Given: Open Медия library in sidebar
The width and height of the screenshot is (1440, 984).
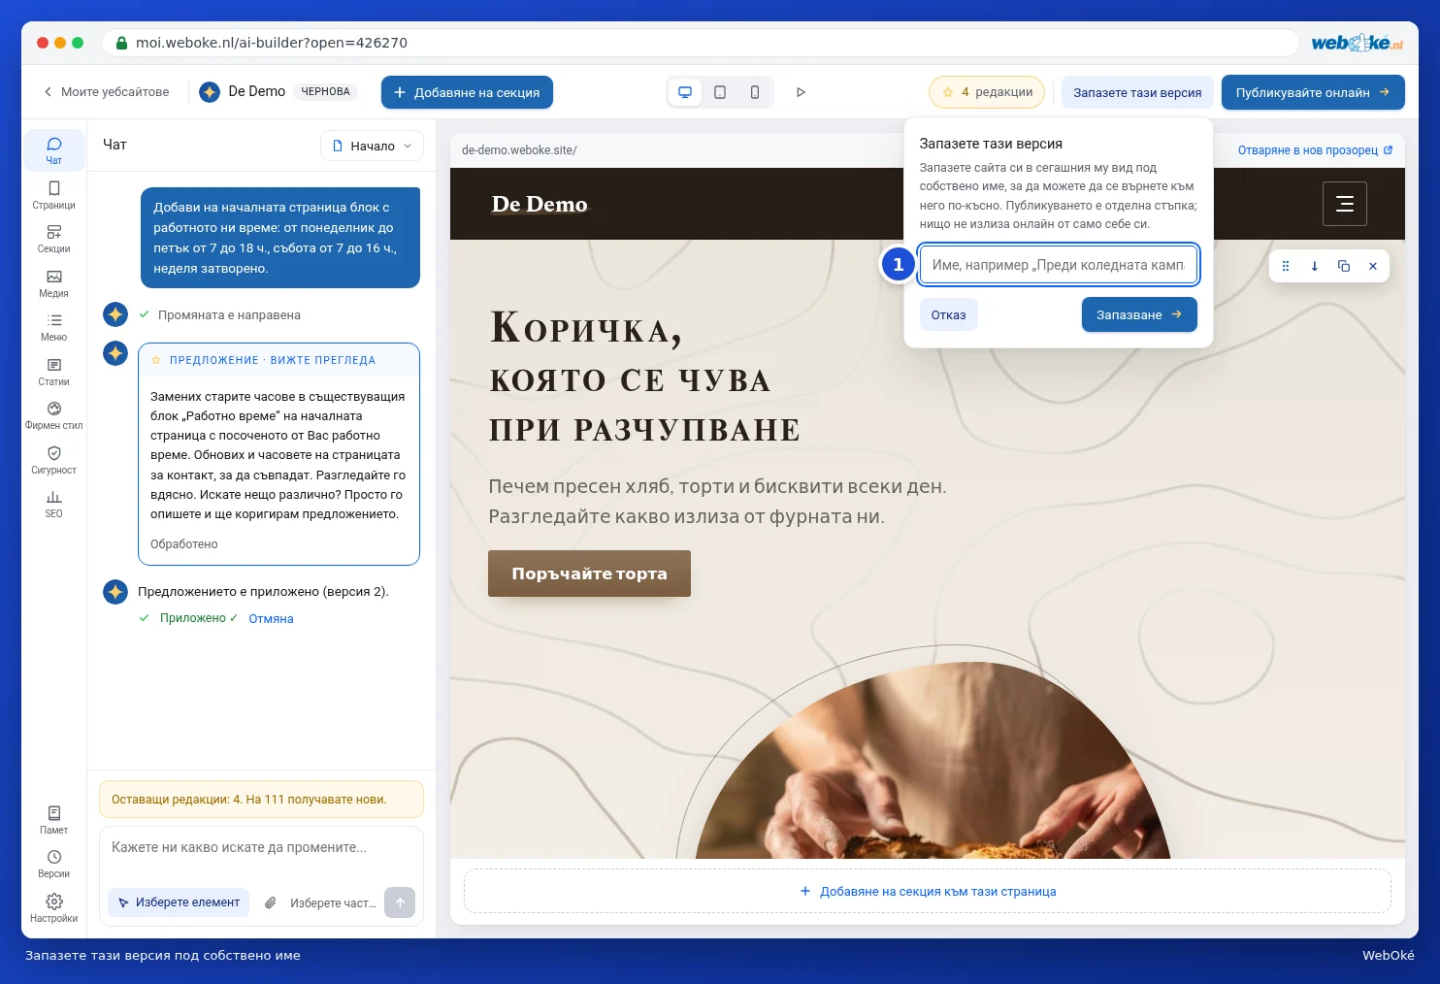Looking at the screenshot, I should point(53,283).
